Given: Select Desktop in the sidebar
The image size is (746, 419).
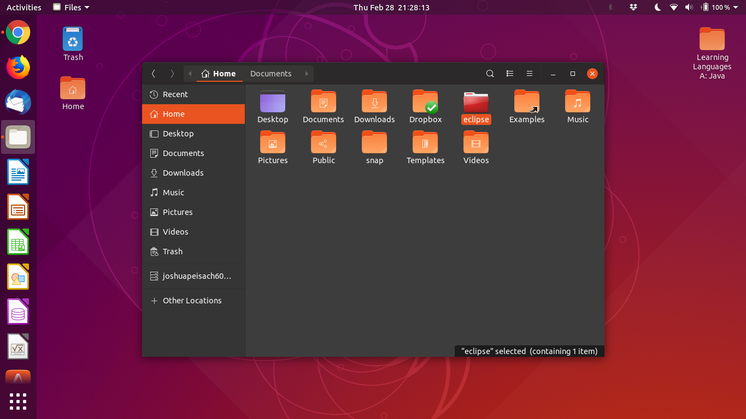Looking at the screenshot, I should click(193, 134).
